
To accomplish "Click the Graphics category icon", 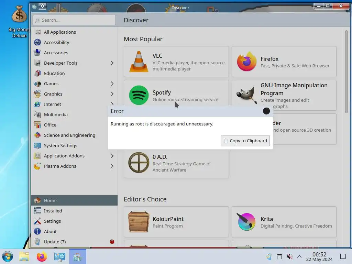I will tap(37, 94).
